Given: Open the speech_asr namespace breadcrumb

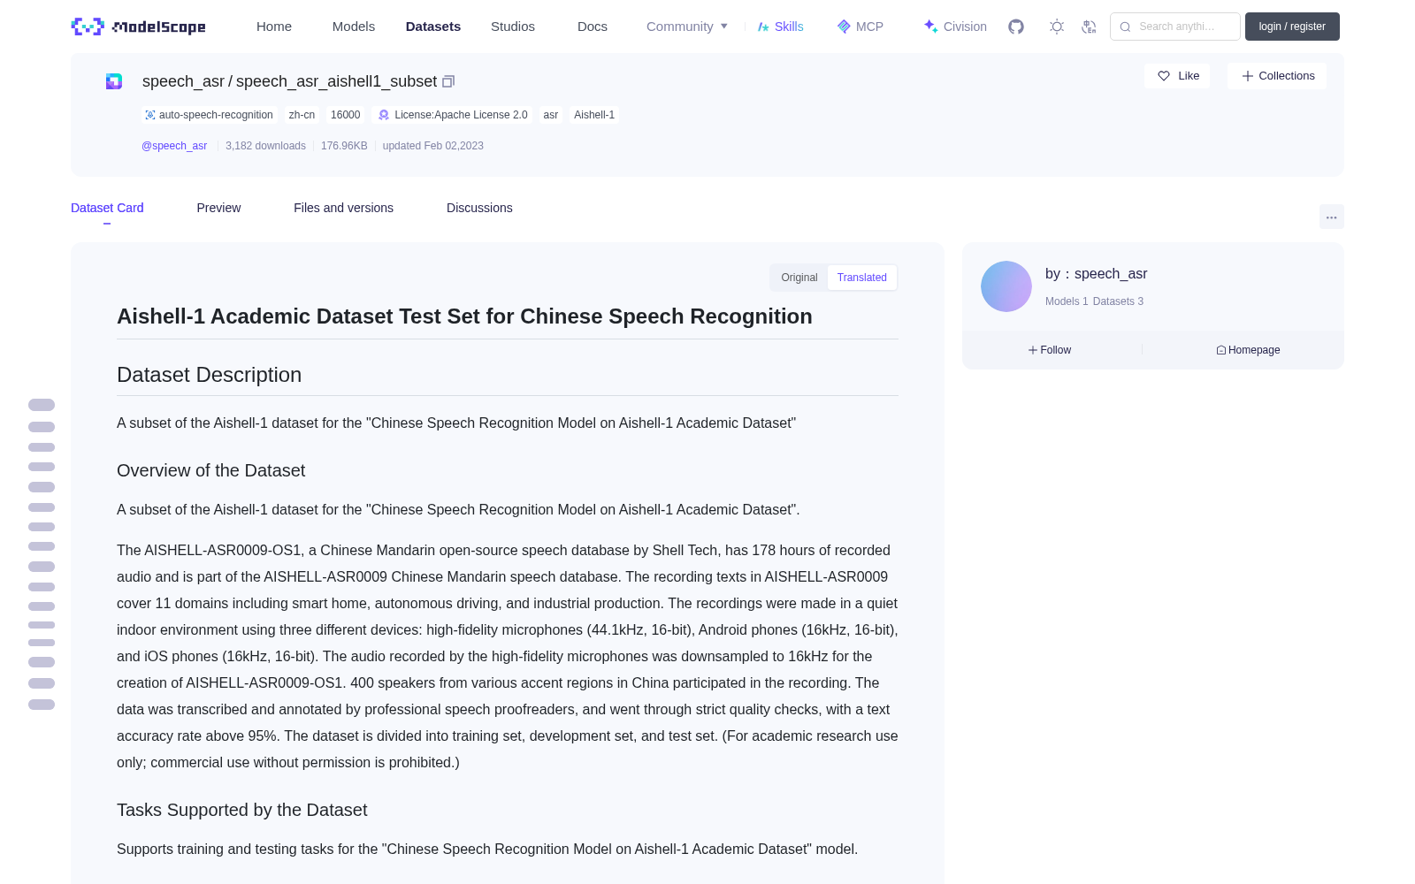Looking at the screenshot, I should pyautogui.click(x=183, y=81).
